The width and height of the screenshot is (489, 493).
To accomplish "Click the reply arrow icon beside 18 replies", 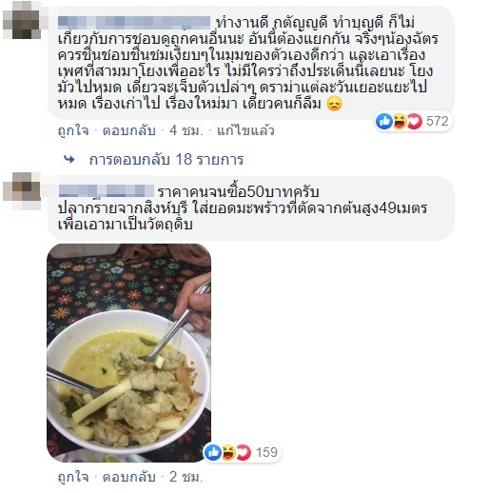I will coord(69,159).
